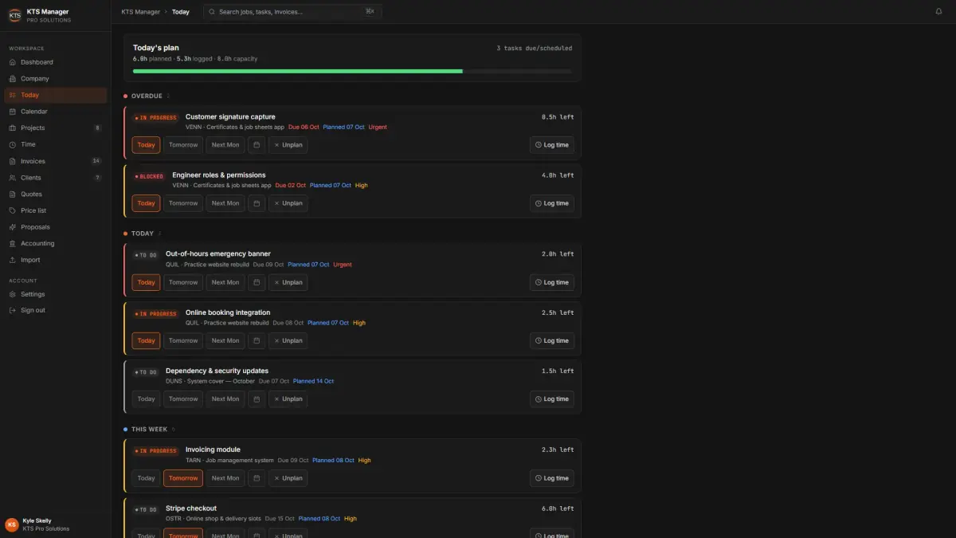The width and height of the screenshot is (956, 538).
Task: Click the Online booking integration title
Action: click(228, 312)
